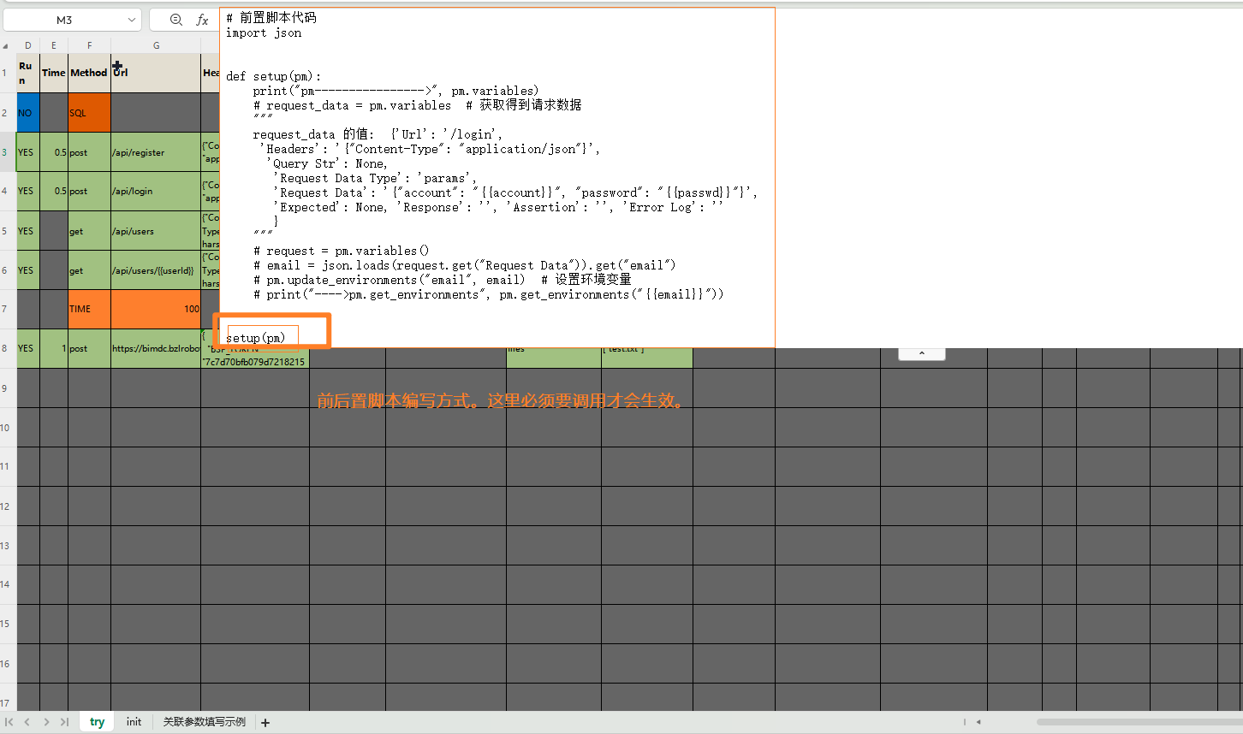Click the zoom magnifier icon in formula bar

[x=175, y=20]
